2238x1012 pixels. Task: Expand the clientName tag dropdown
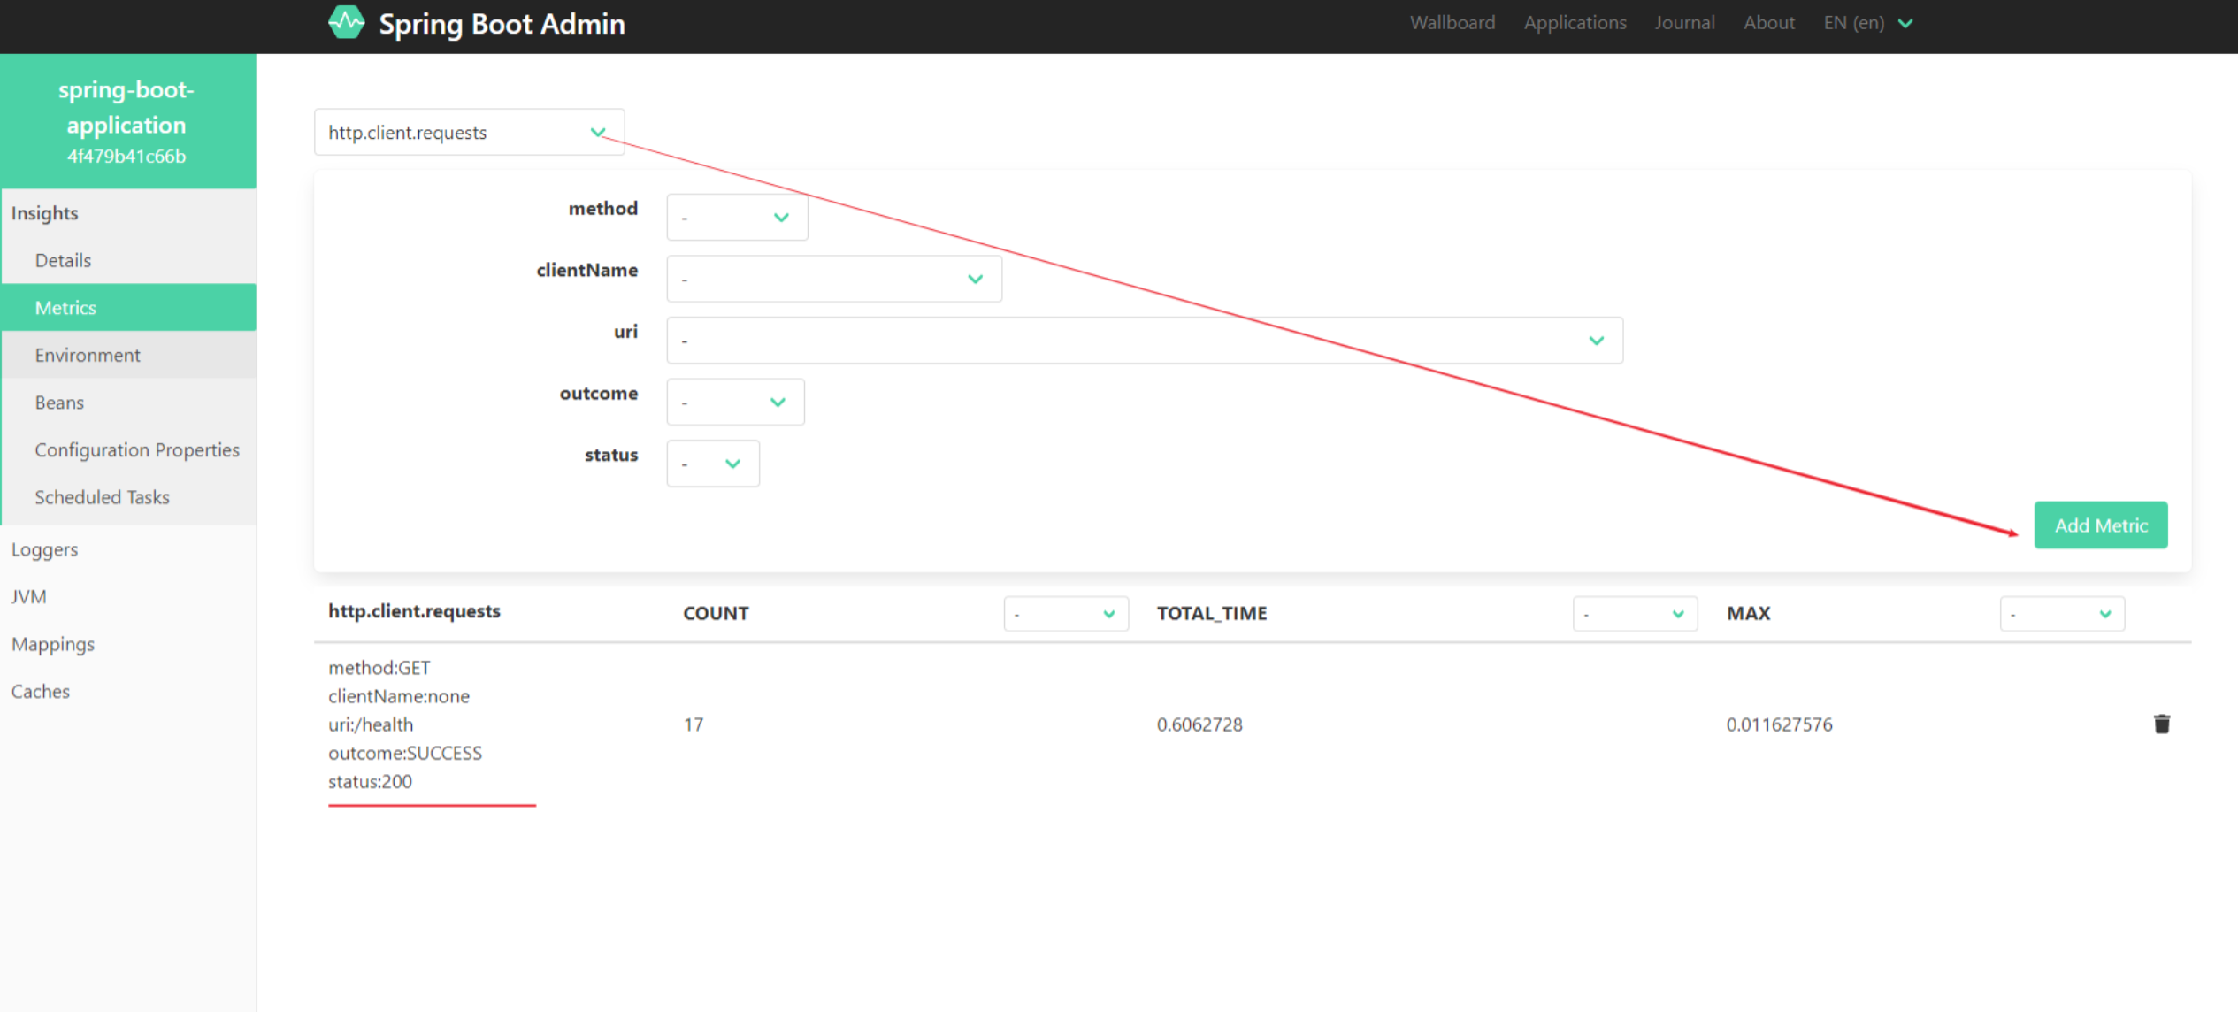(834, 279)
